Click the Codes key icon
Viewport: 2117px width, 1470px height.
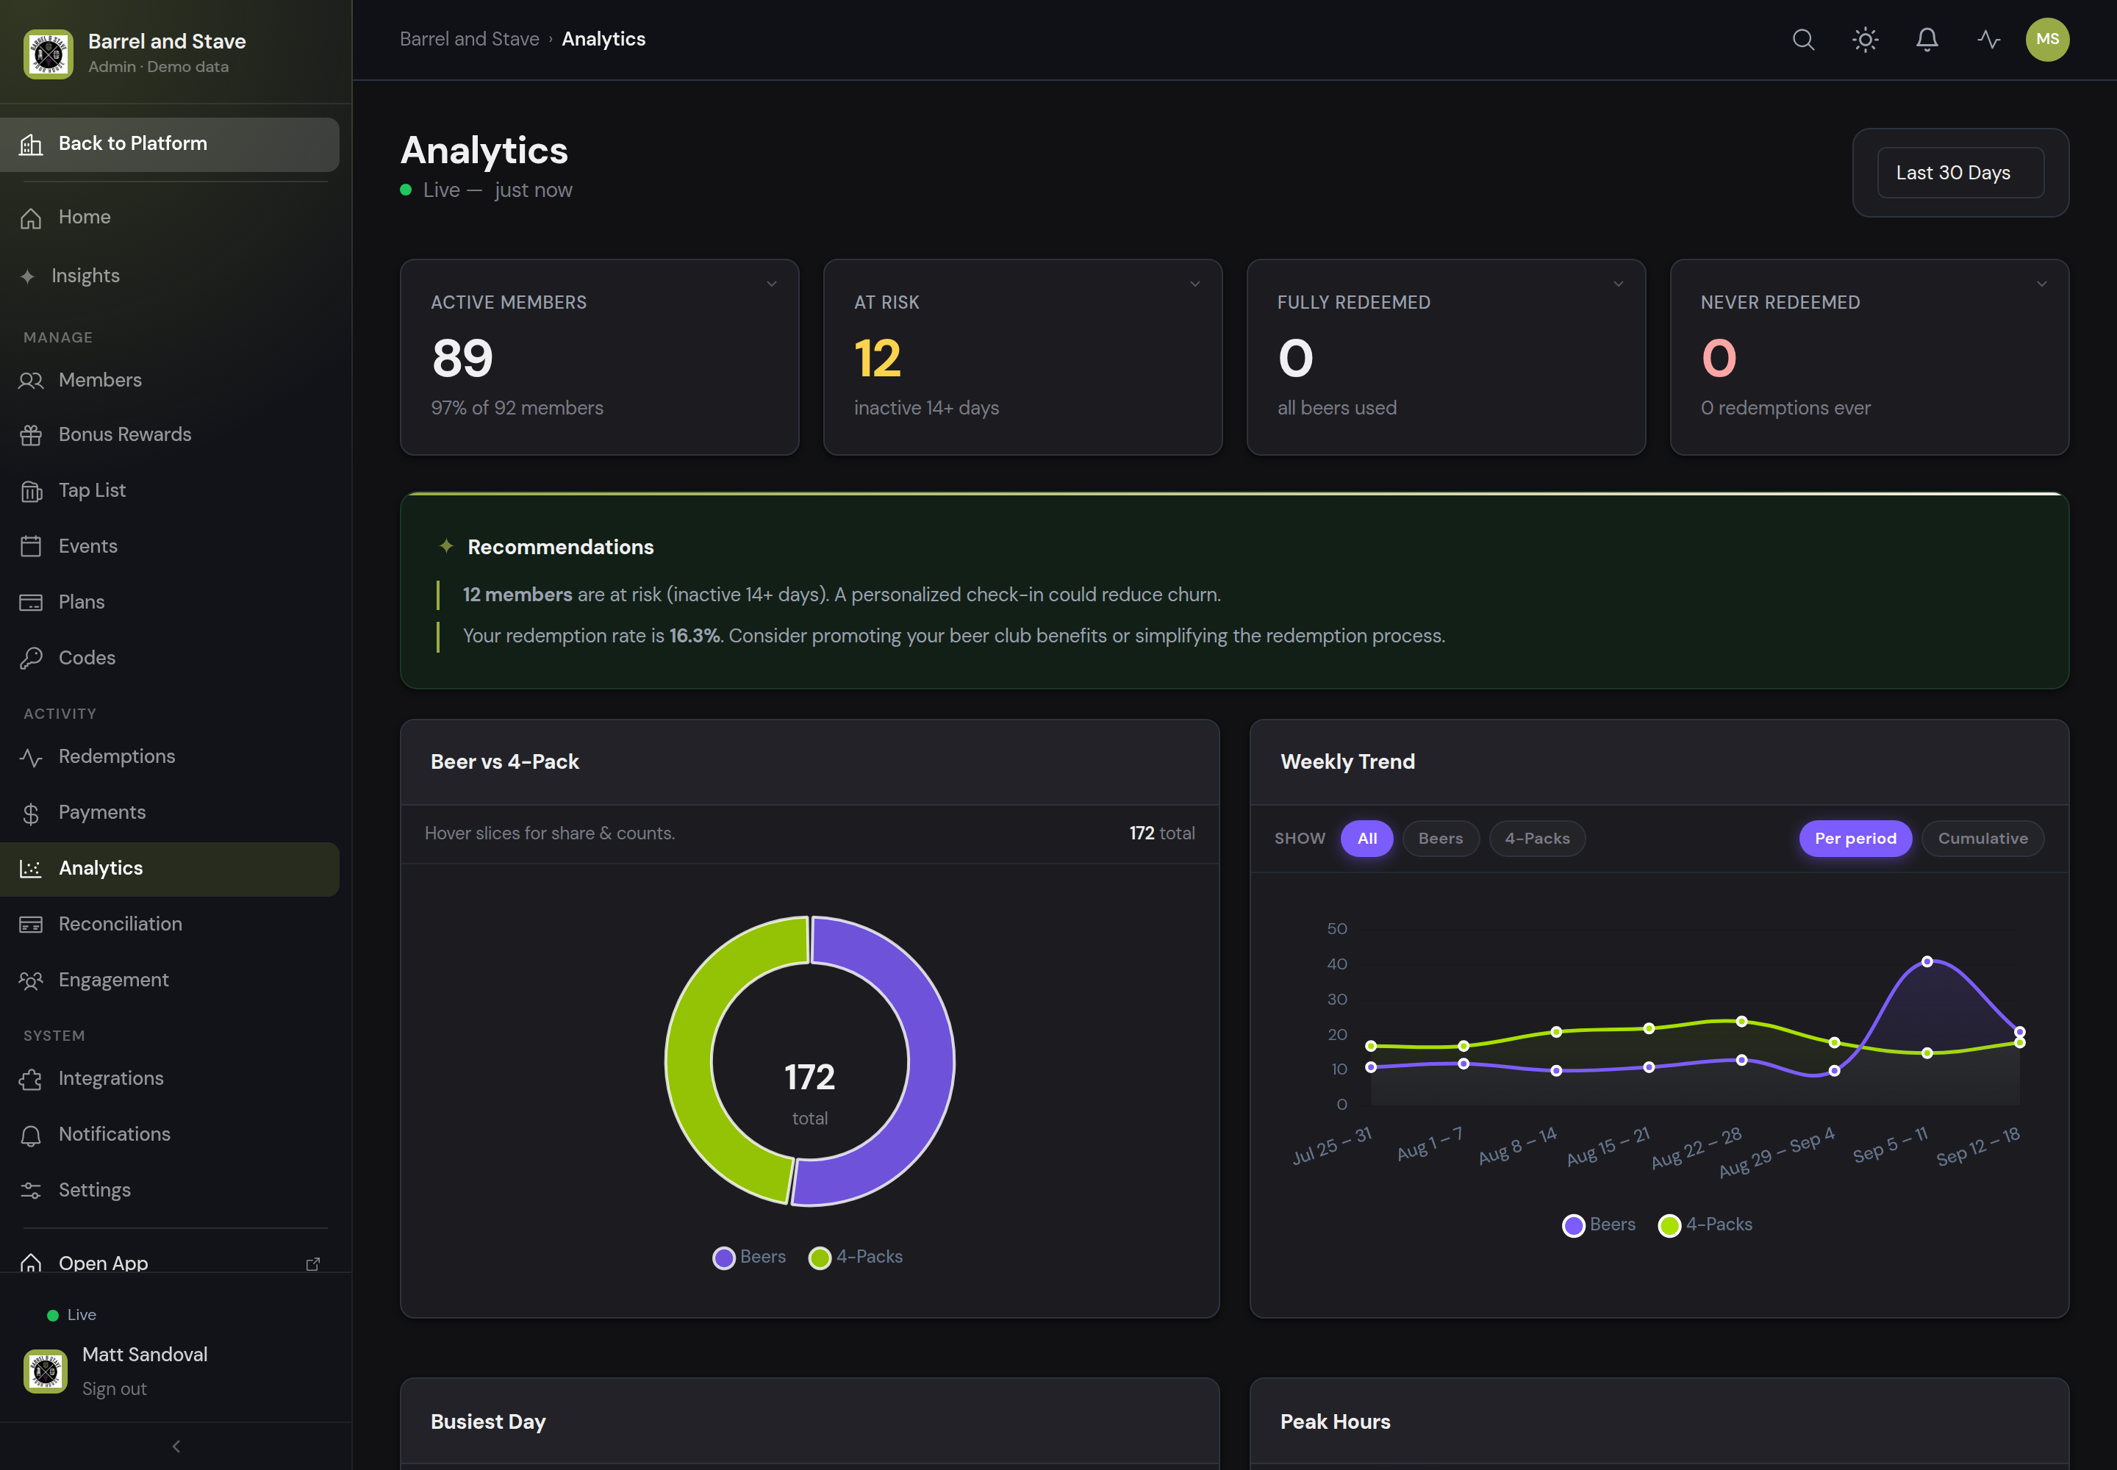point(32,658)
